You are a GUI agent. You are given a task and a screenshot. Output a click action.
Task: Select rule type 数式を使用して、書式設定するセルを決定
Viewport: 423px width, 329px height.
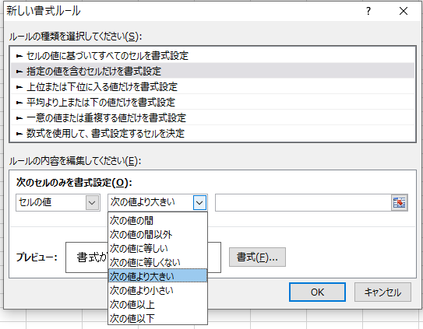pos(213,133)
